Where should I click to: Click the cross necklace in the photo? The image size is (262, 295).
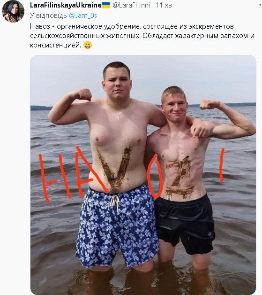coord(118,117)
